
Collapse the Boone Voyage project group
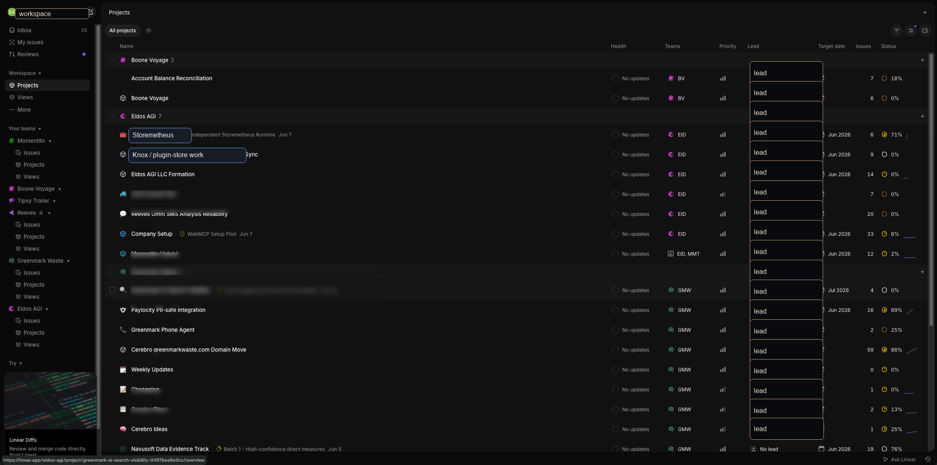click(112, 60)
